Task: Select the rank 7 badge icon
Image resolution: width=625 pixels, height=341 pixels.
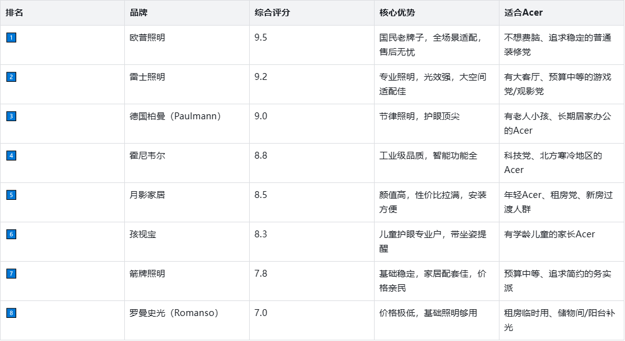Action: [x=11, y=274]
